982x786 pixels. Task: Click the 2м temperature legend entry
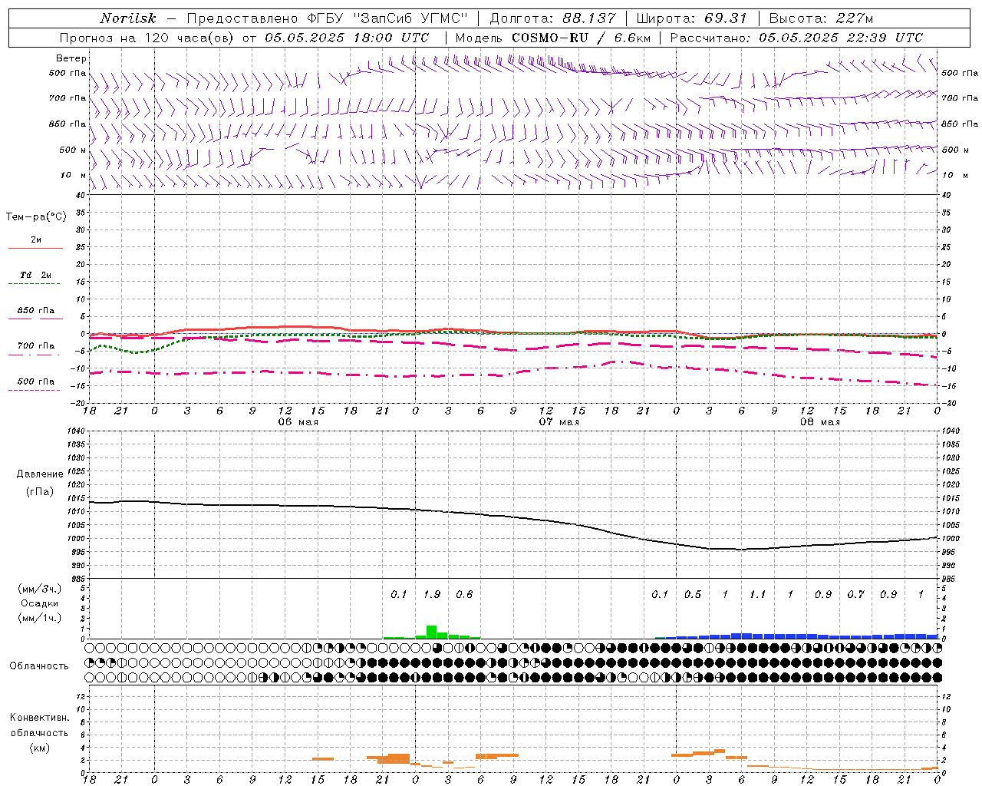tap(36, 240)
